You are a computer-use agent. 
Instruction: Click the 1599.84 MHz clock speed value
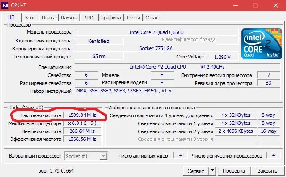(82, 115)
